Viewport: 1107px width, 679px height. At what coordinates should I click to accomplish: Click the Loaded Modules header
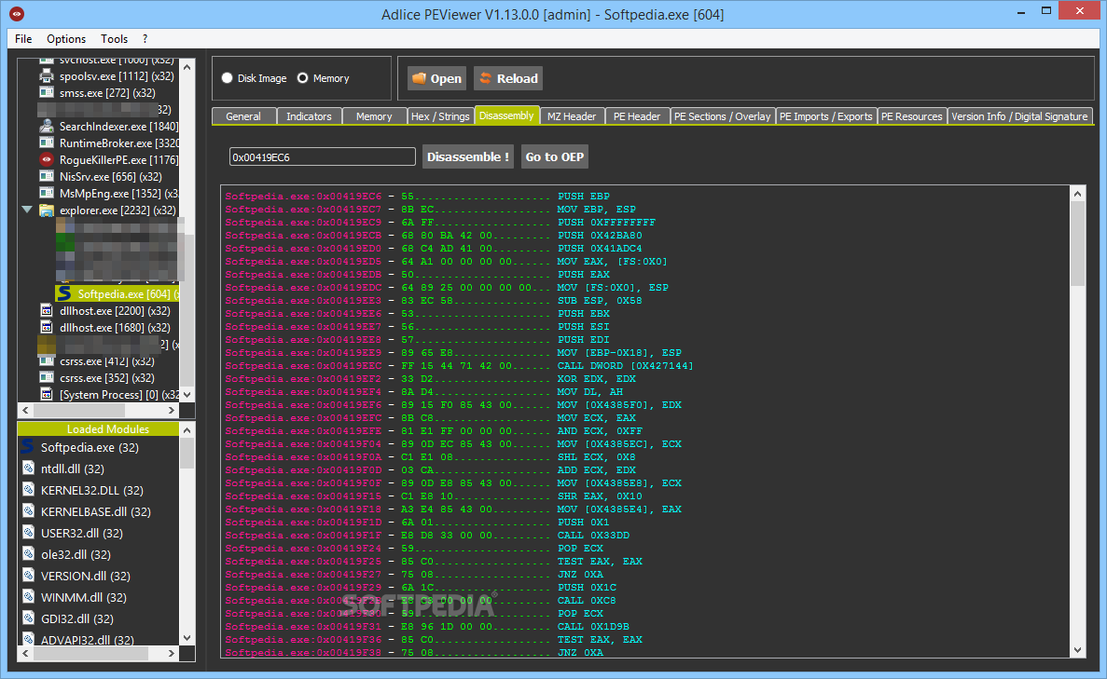(98, 428)
